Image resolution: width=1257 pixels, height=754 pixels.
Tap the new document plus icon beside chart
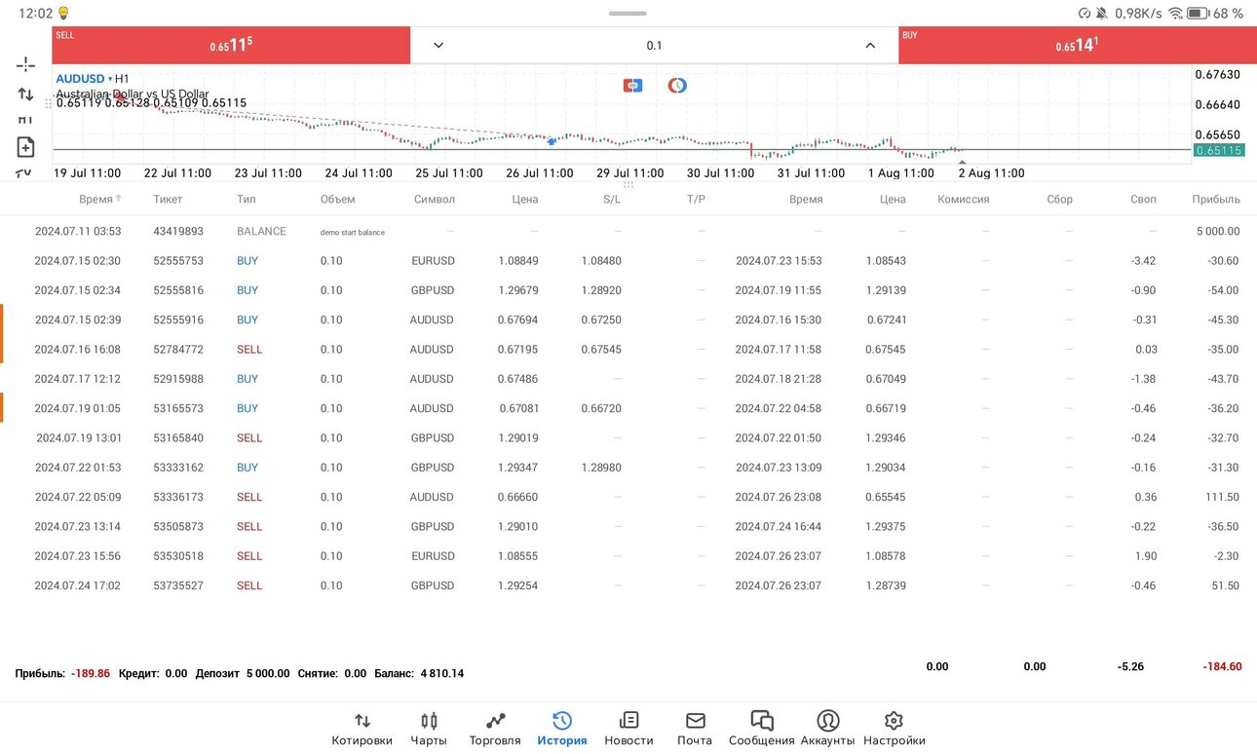pos(25,147)
